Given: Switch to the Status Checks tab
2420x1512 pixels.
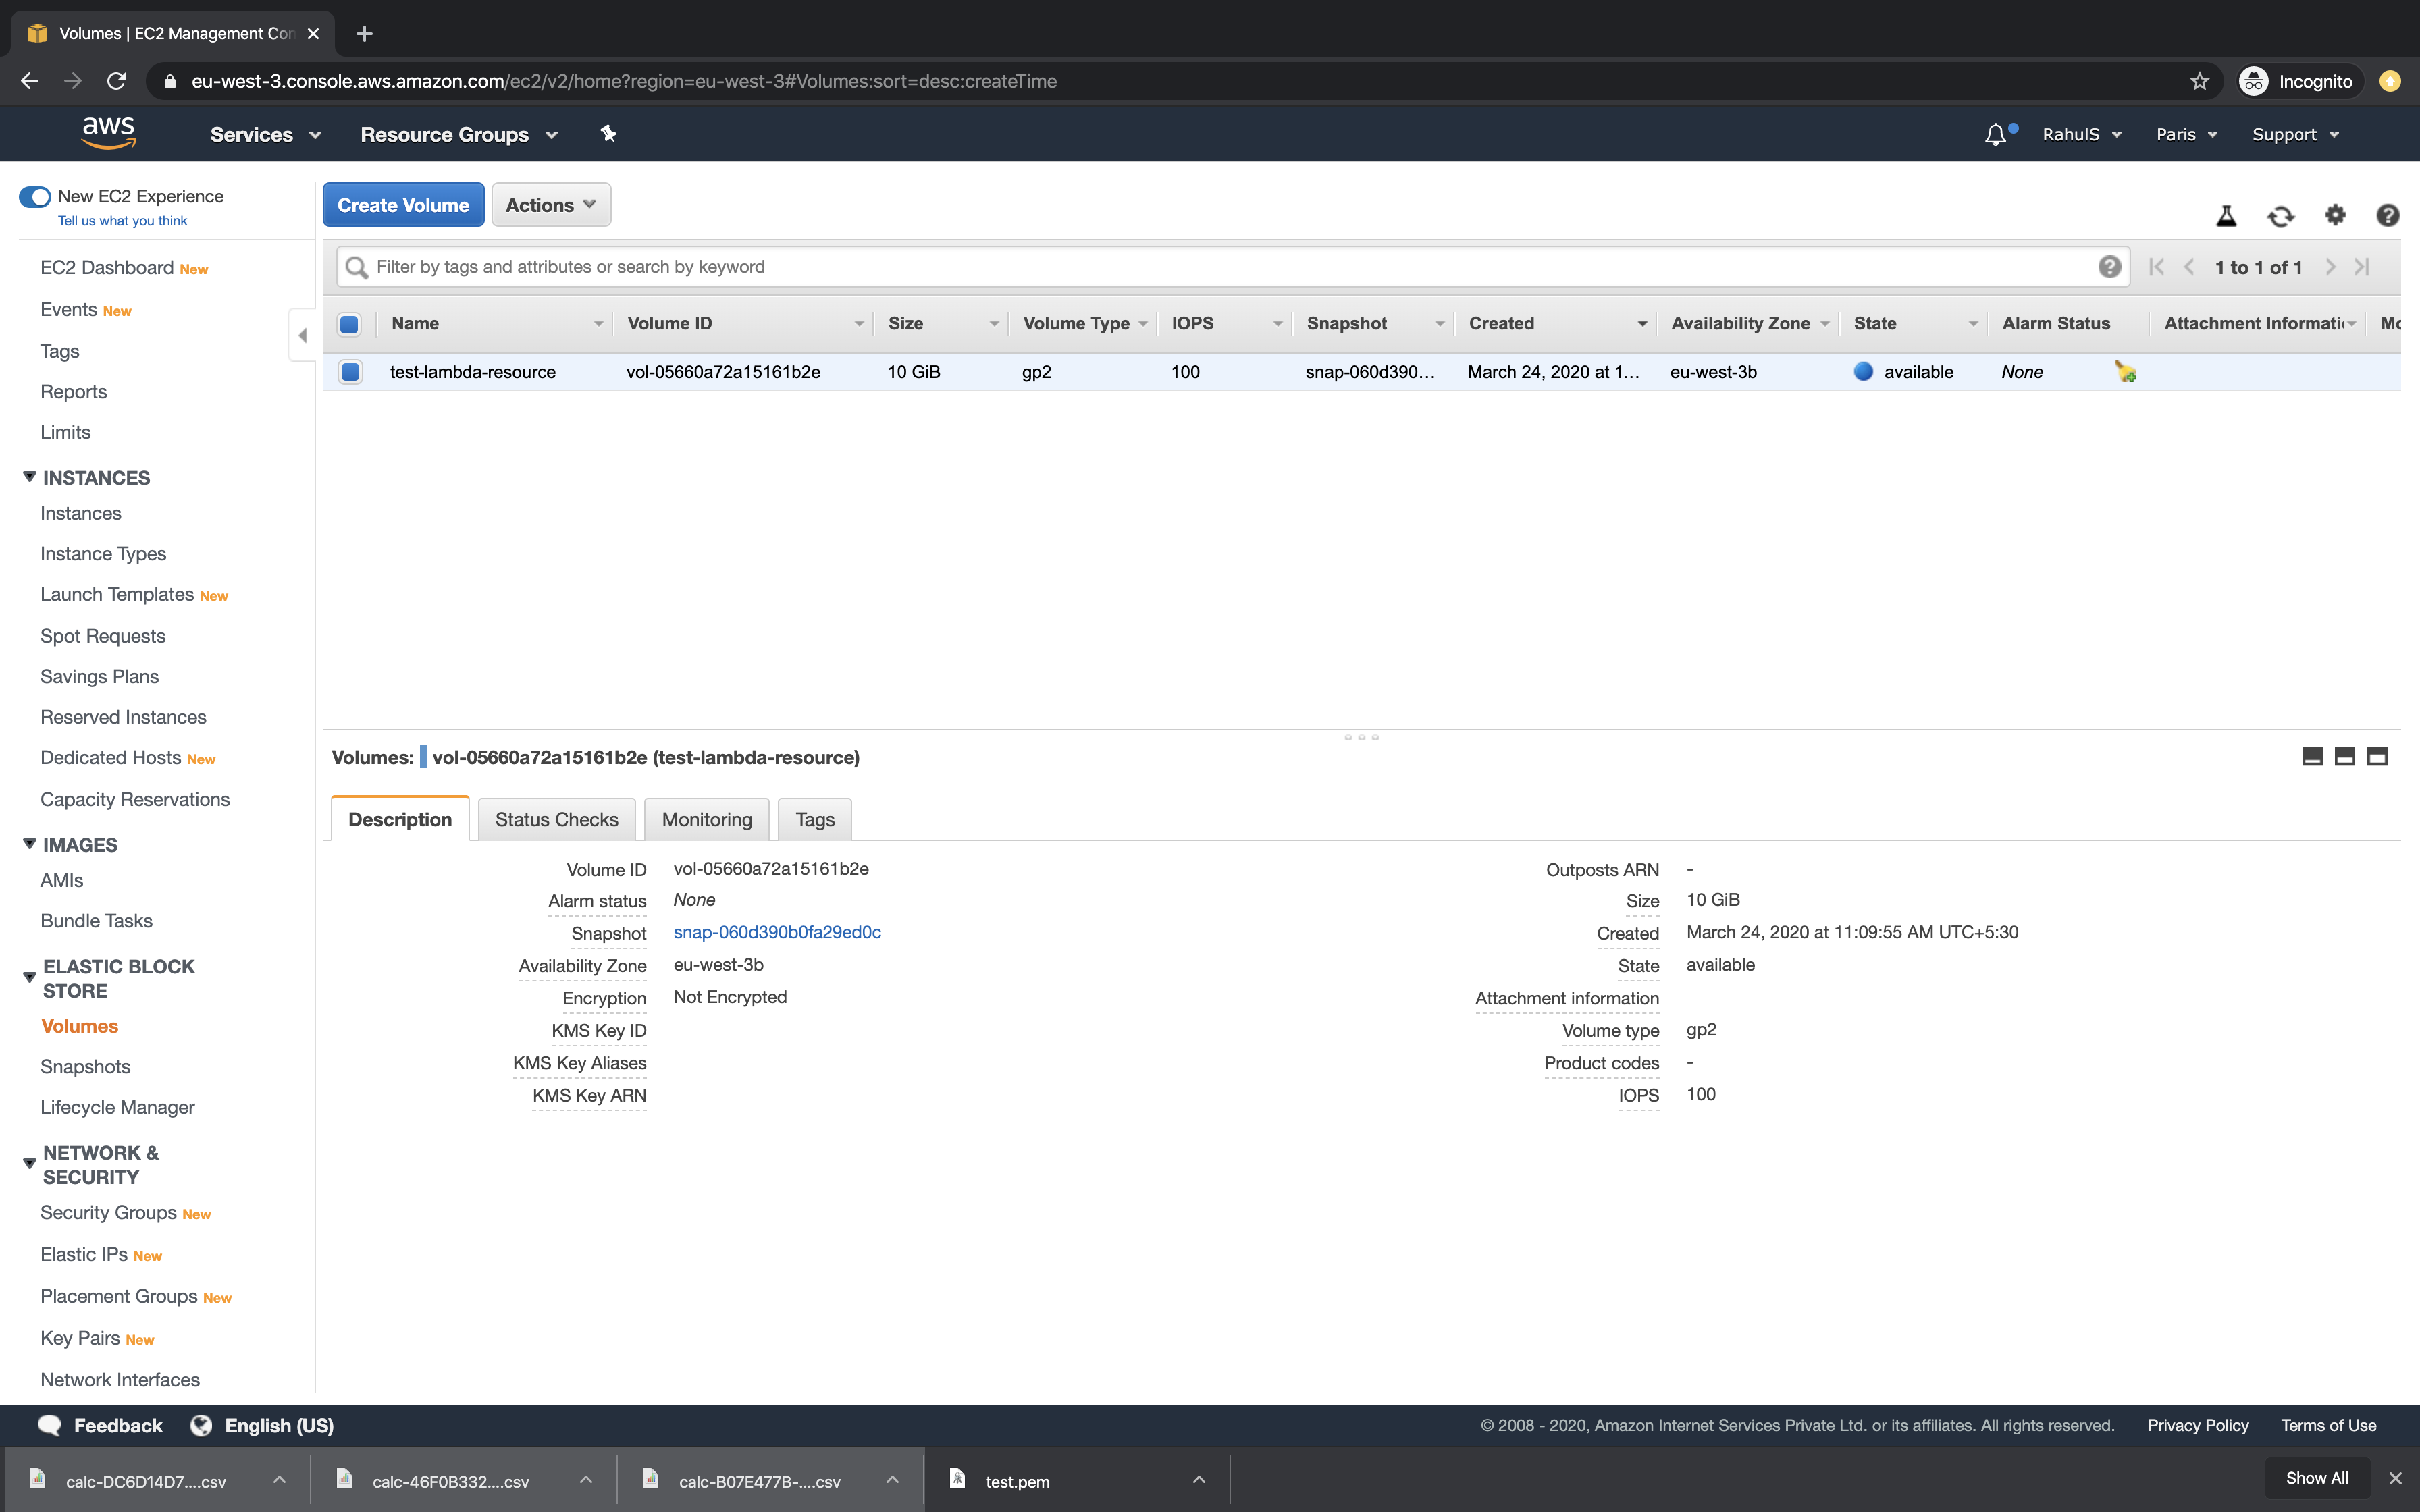Looking at the screenshot, I should (556, 819).
